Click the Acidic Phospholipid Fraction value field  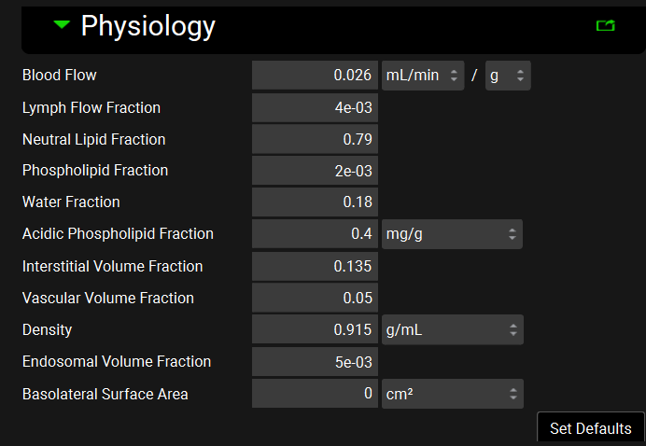[x=315, y=234]
